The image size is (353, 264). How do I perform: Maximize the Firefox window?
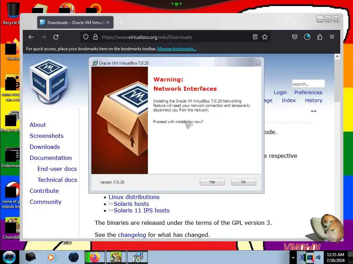pyautogui.click(x=328, y=19)
